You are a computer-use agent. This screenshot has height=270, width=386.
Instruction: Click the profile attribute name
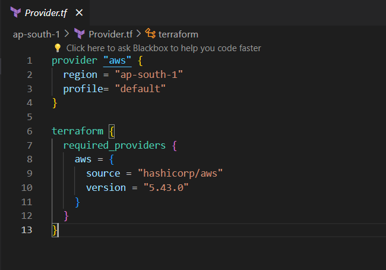83,89
